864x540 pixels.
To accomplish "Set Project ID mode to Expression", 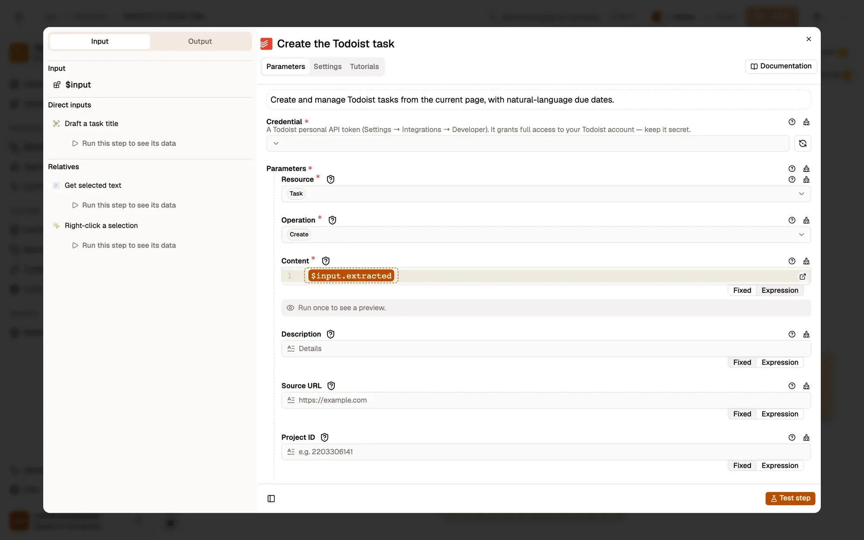I will [x=780, y=466].
